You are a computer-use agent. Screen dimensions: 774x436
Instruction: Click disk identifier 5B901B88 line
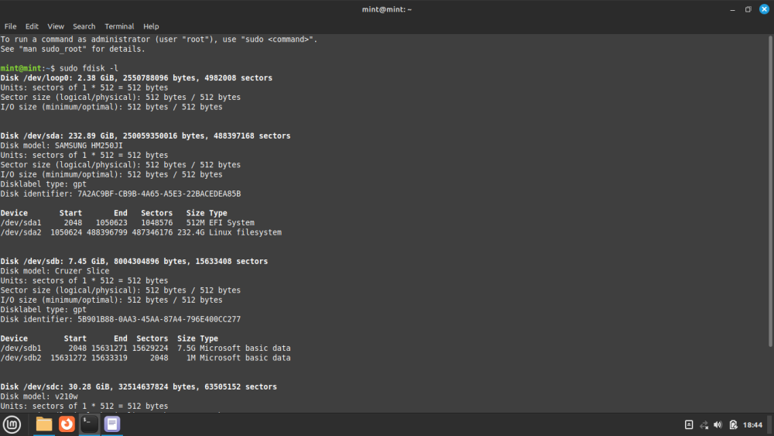[x=121, y=319]
